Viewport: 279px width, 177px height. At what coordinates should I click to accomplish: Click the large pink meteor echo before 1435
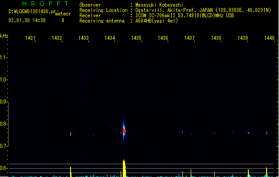(x=124, y=131)
